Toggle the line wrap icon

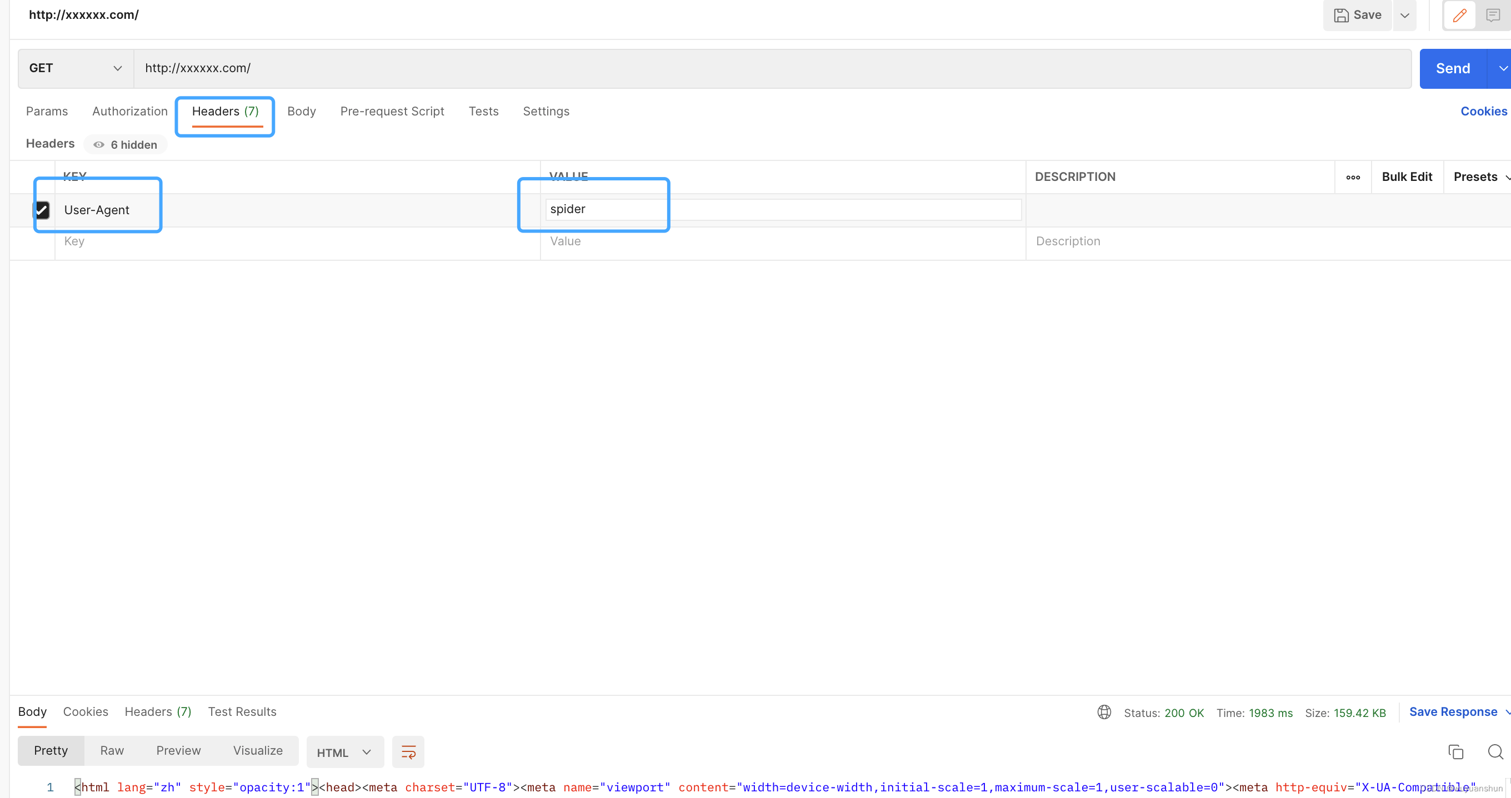408,752
